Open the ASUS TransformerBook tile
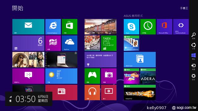The width and height of the screenshot is (198, 111). pos(181,27)
